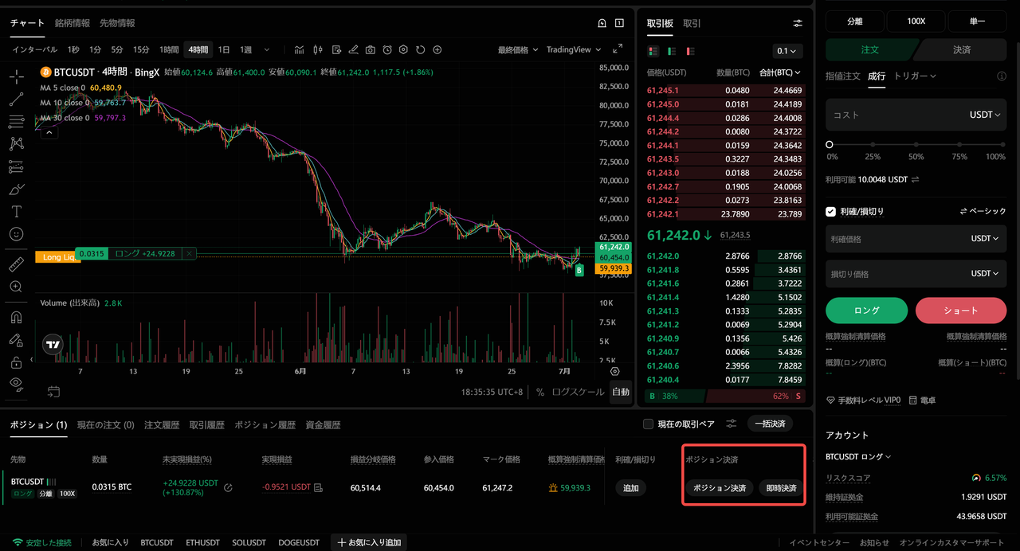Open order book settings icon
Viewport: 1020px width, 551px height.
(798, 23)
